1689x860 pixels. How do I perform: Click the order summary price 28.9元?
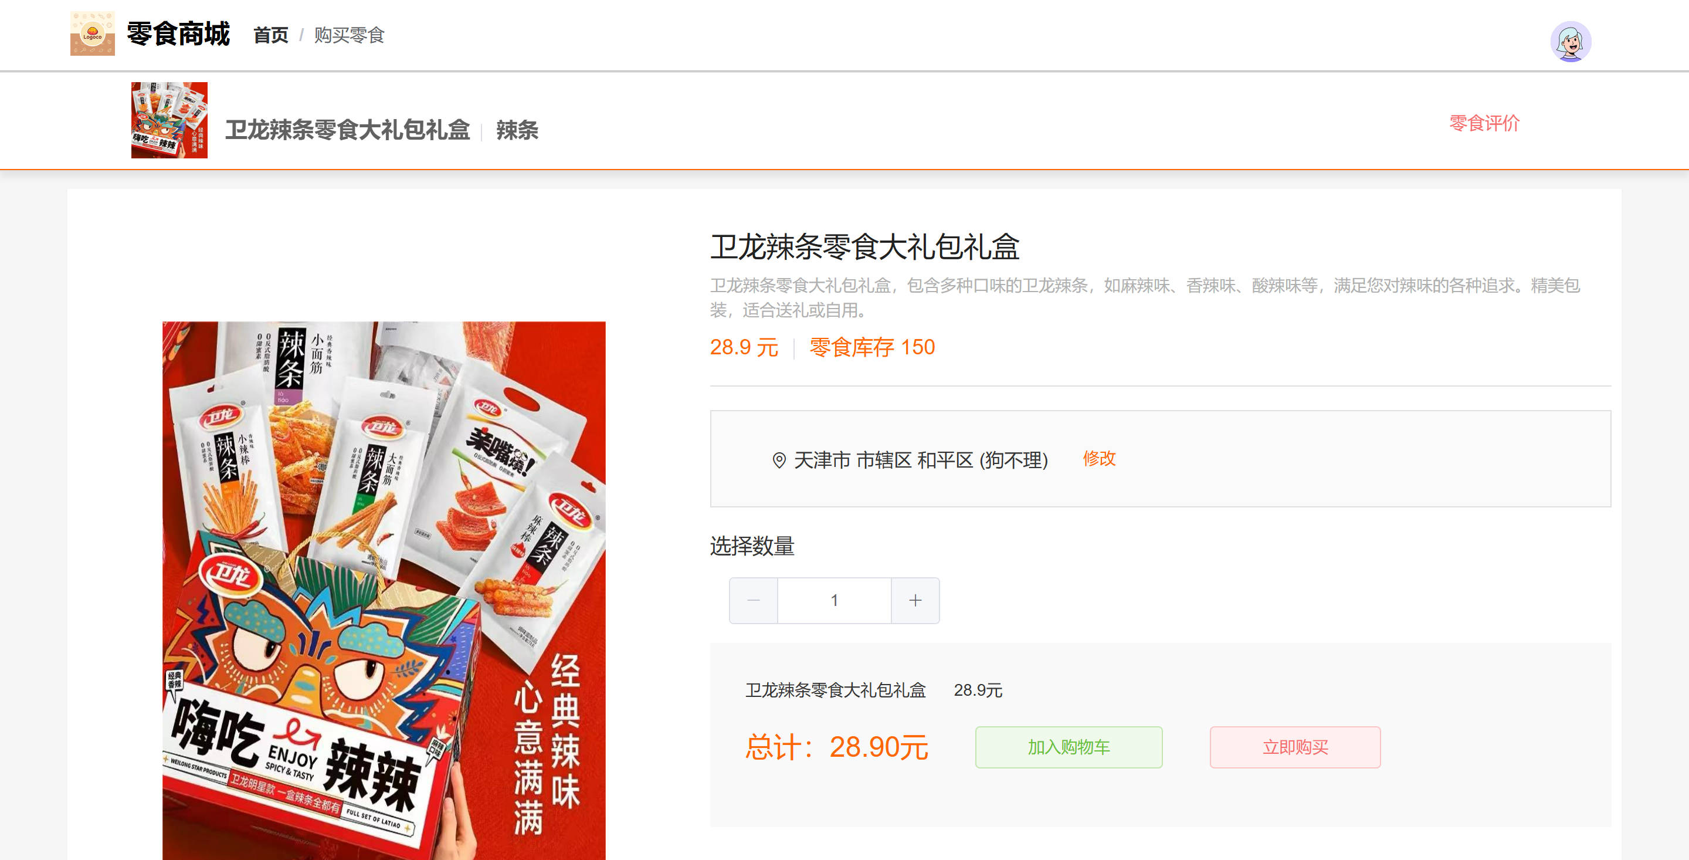pos(978,690)
